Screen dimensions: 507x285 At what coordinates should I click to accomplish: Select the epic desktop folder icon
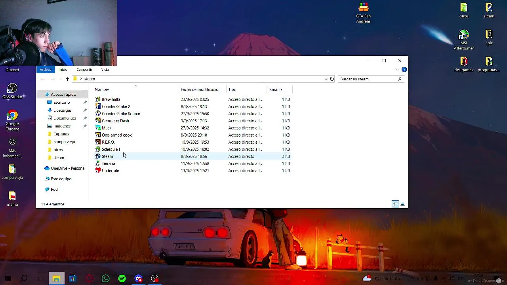[x=489, y=37]
